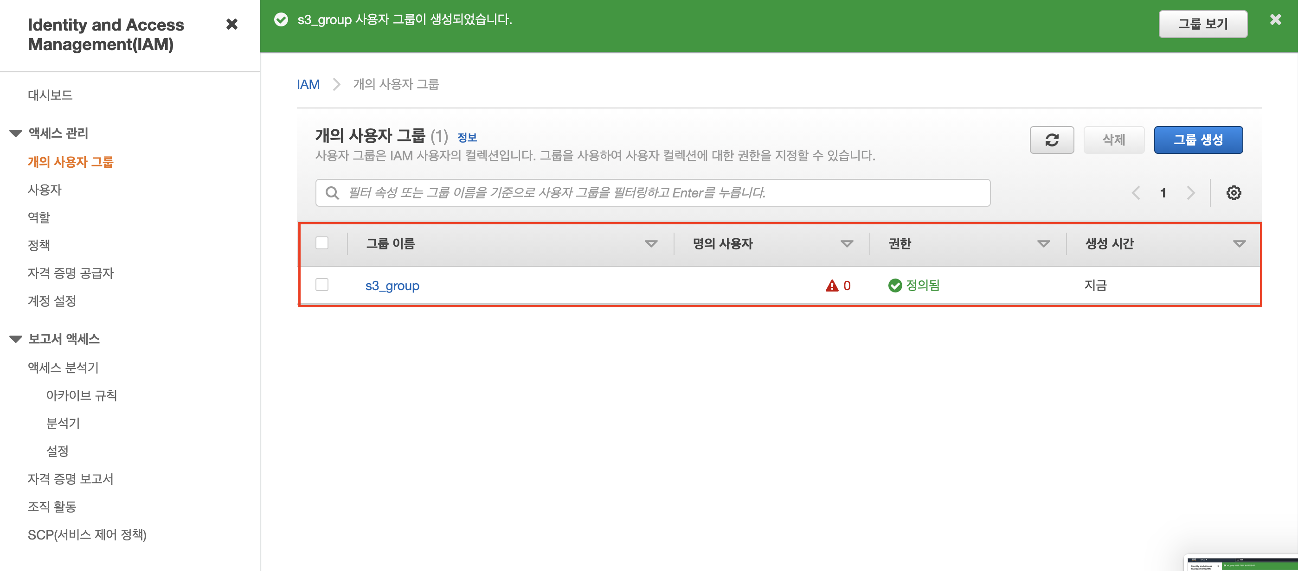Sort by 생성 시간 column arrow
Viewport: 1298px width, 571px height.
pos(1239,244)
